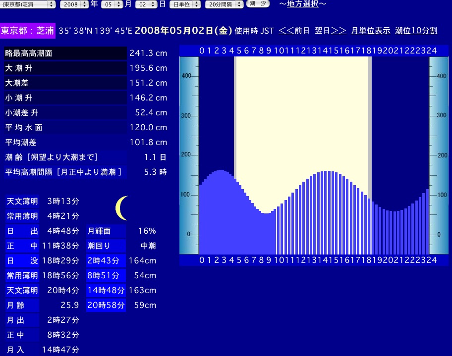Select the 月輝面 label
Viewport: 452px width, 356px height.
point(106,231)
